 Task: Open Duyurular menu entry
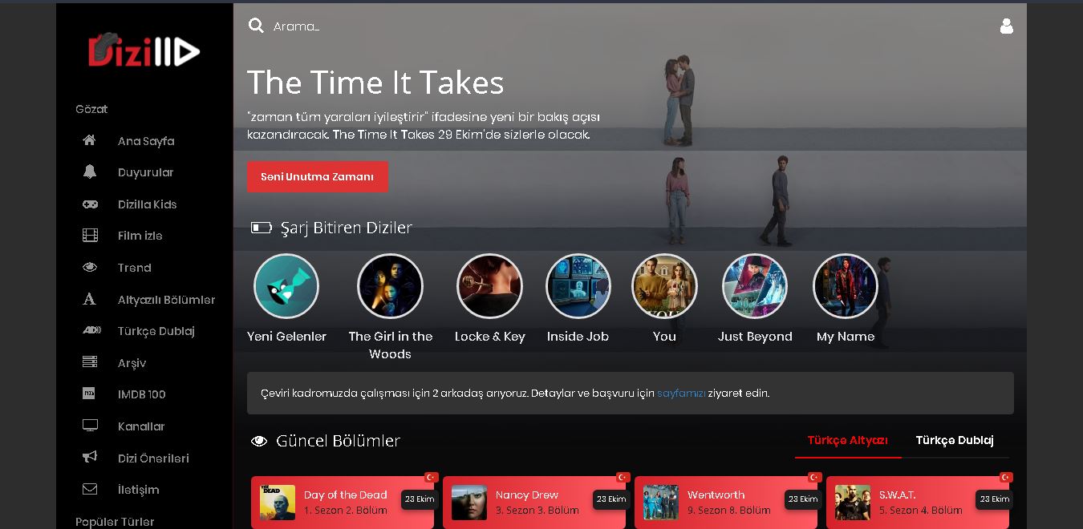click(x=145, y=172)
